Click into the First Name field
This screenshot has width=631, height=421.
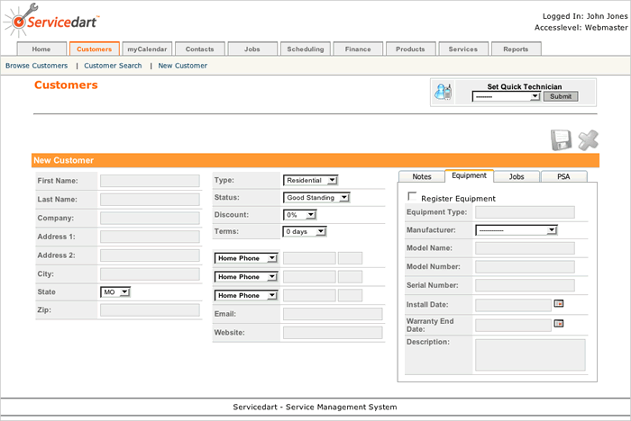pyautogui.click(x=150, y=181)
